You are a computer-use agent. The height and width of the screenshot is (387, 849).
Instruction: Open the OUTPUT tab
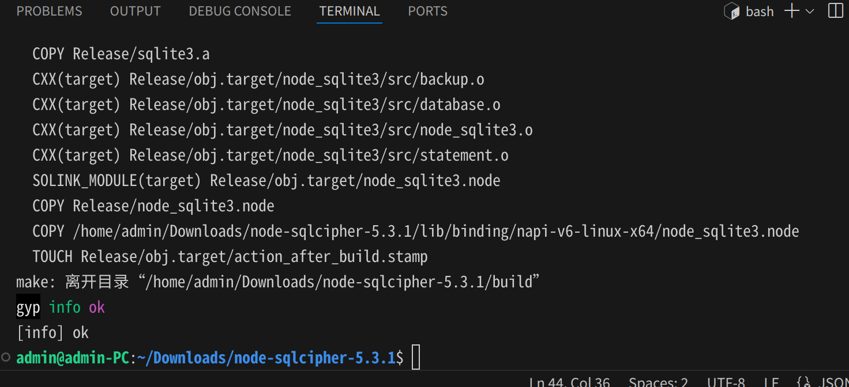tap(135, 11)
